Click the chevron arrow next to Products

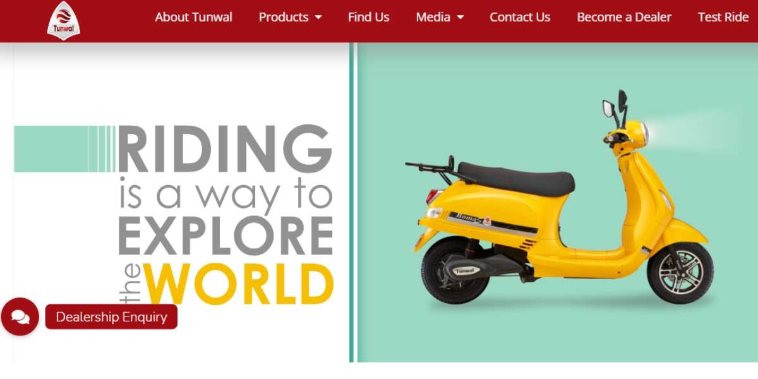tap(318, 18)
